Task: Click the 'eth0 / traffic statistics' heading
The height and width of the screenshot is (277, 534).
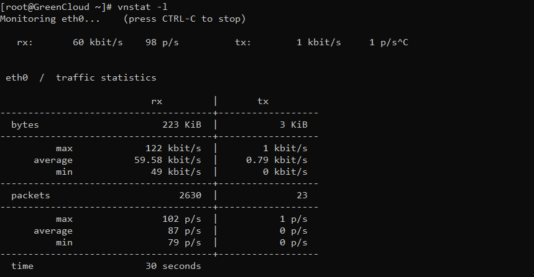Action: pos(81,77)
